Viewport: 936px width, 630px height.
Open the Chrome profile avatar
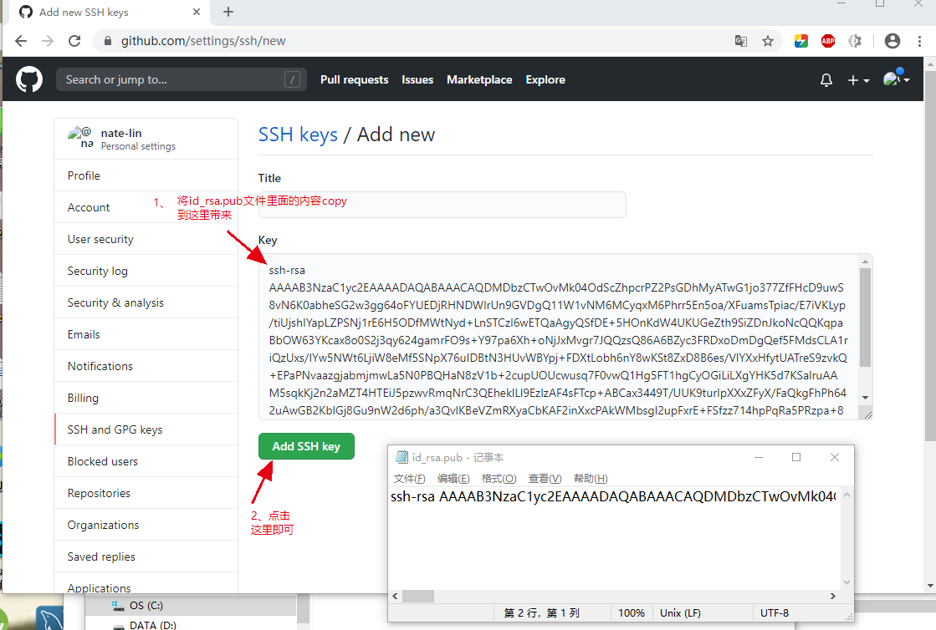click(x=893, y=41)
